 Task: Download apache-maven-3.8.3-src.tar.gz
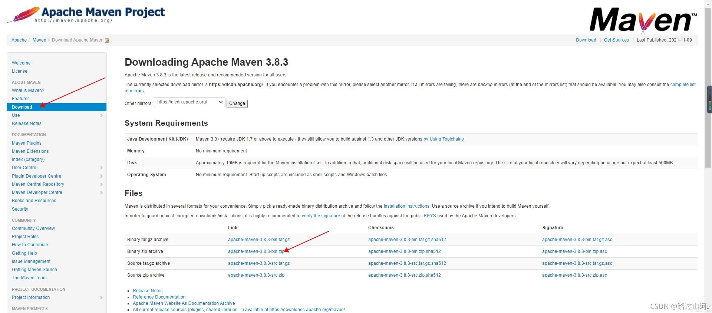tap(259, 263)
